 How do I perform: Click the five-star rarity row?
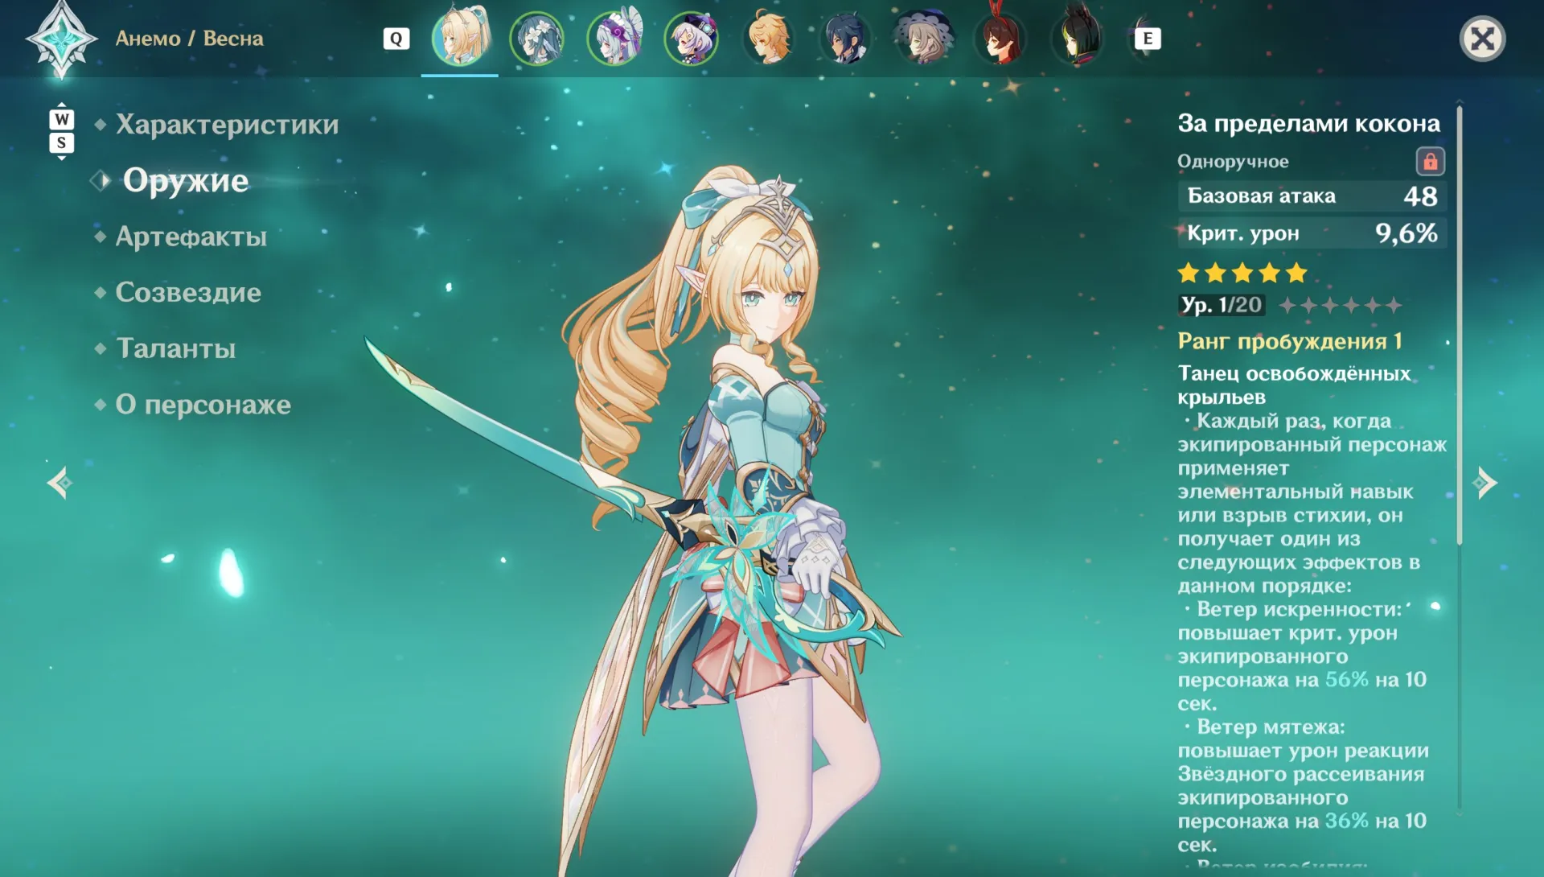1242,273
